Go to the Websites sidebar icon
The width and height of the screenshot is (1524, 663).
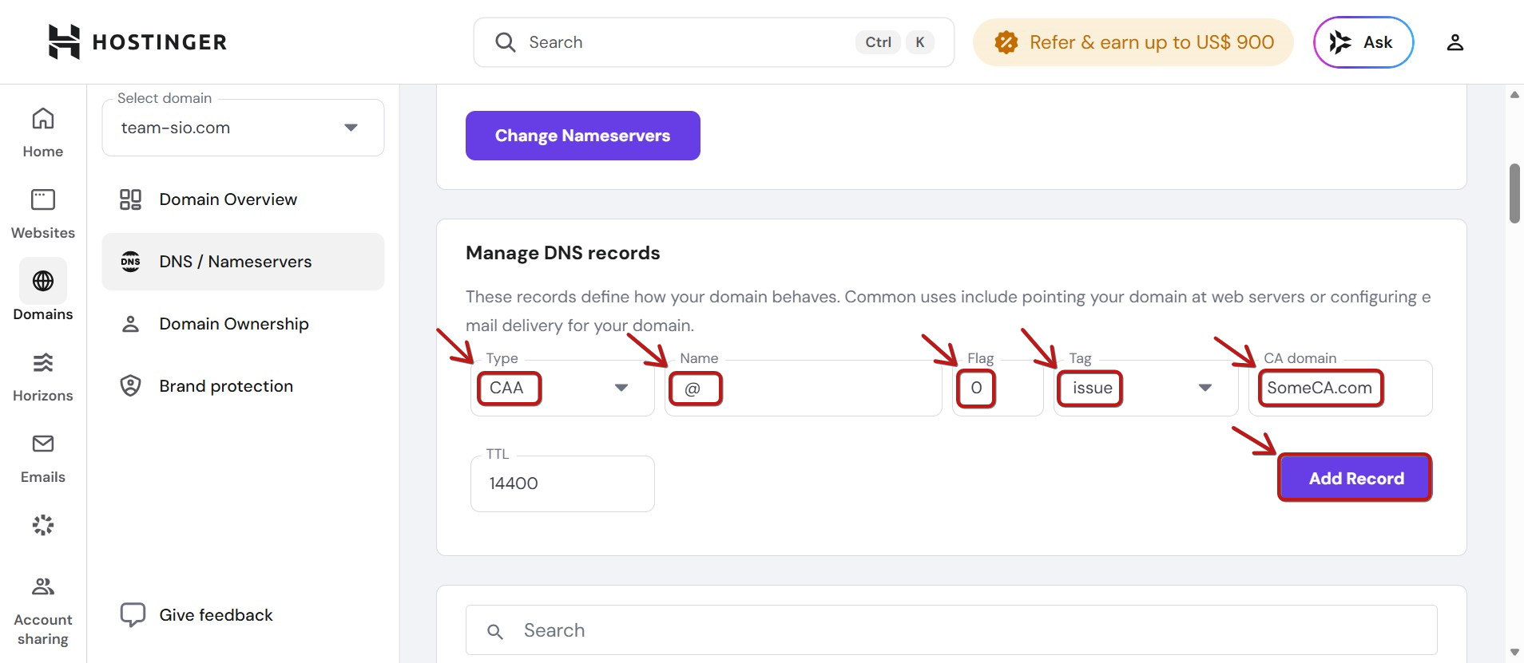pyautogui.click(x=42, y=214)
